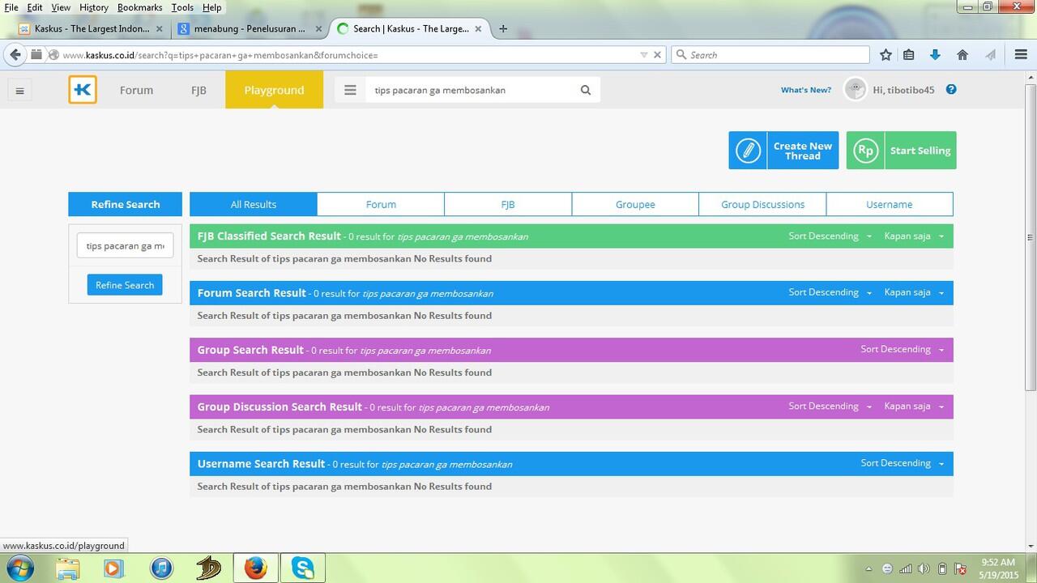Image resolution: width=1037 pixels, height=583 pixels.
Task: Switch to the Groupee results tab
Action: pyautogui.click(x=635, y=204)
